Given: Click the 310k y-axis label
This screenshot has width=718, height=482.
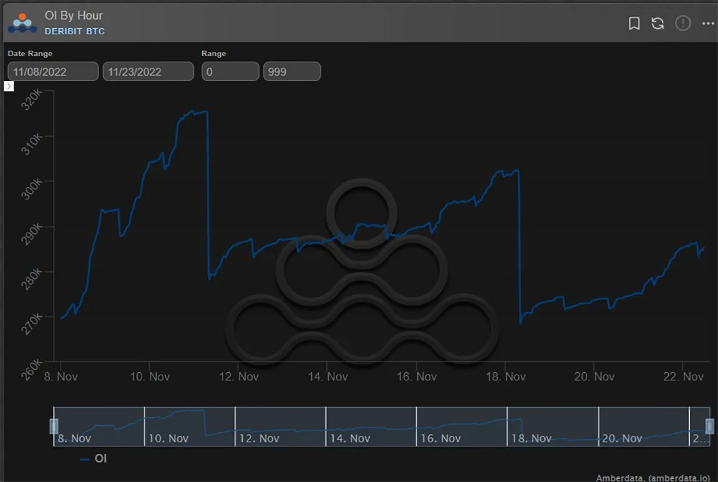Looking at the screenshot, I should [32, 145].
